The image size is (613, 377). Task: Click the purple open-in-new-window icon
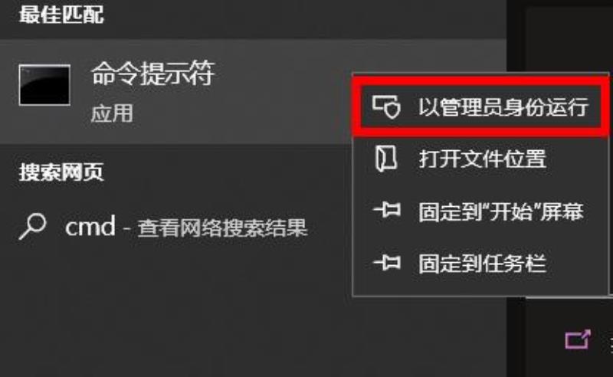[578, 339]
